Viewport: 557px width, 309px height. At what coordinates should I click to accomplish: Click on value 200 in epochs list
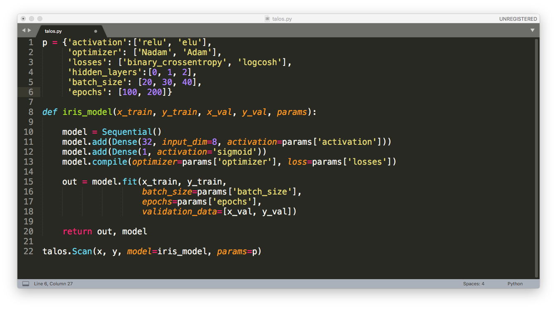[x=155, y=92]
